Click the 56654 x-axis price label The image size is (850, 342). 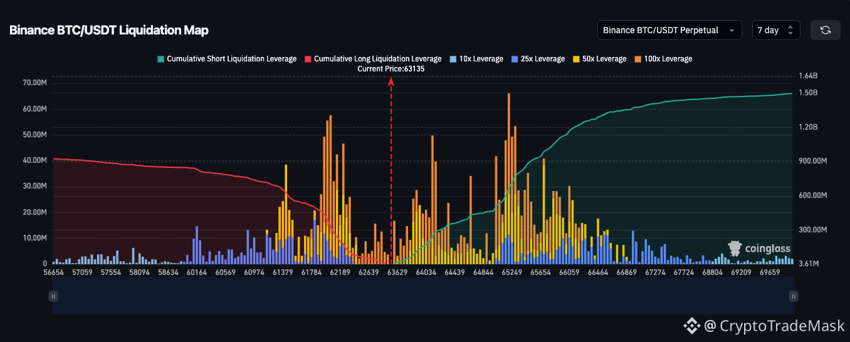coord(55,272)
